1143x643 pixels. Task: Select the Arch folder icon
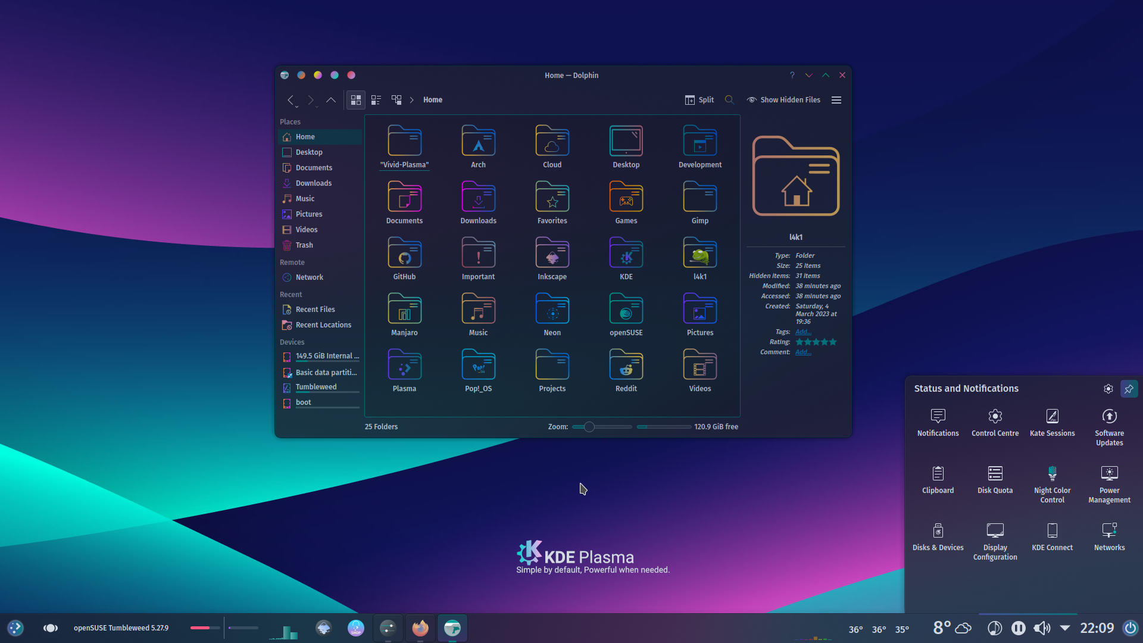(x=478, y=141)
